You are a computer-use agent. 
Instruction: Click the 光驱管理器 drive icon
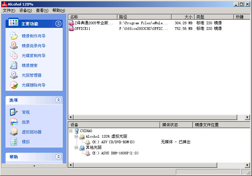[x=14, y=75]
